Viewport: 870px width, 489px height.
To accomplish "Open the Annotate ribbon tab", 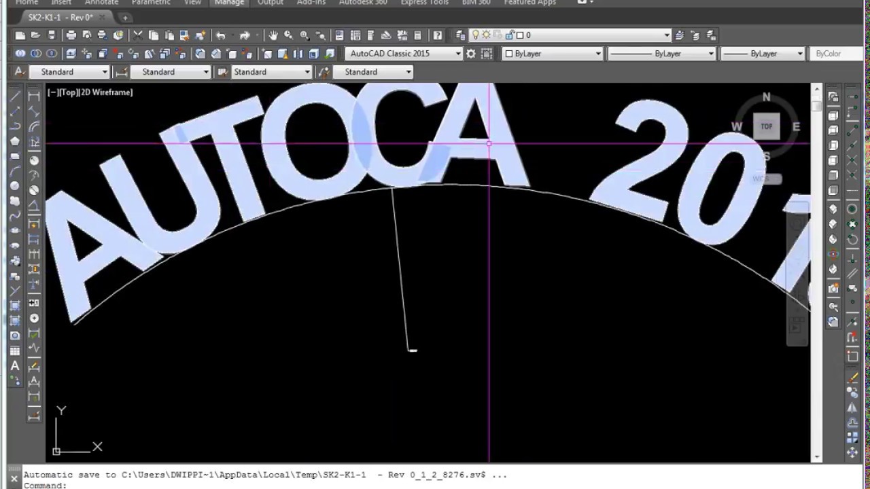I will (101, 3).
